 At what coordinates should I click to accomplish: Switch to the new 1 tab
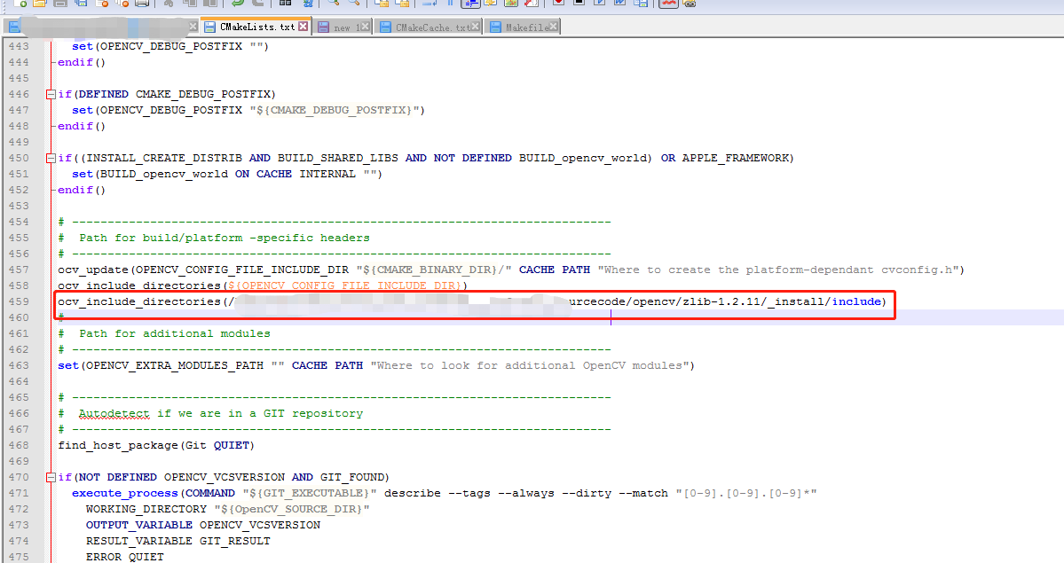coord(342,27)
